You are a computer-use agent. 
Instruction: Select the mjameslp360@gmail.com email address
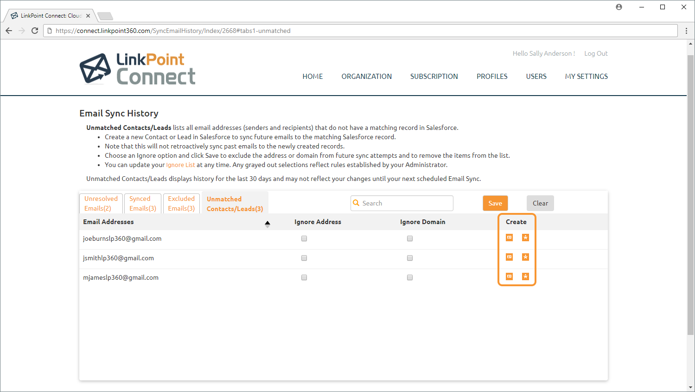(x=121, y=277)
